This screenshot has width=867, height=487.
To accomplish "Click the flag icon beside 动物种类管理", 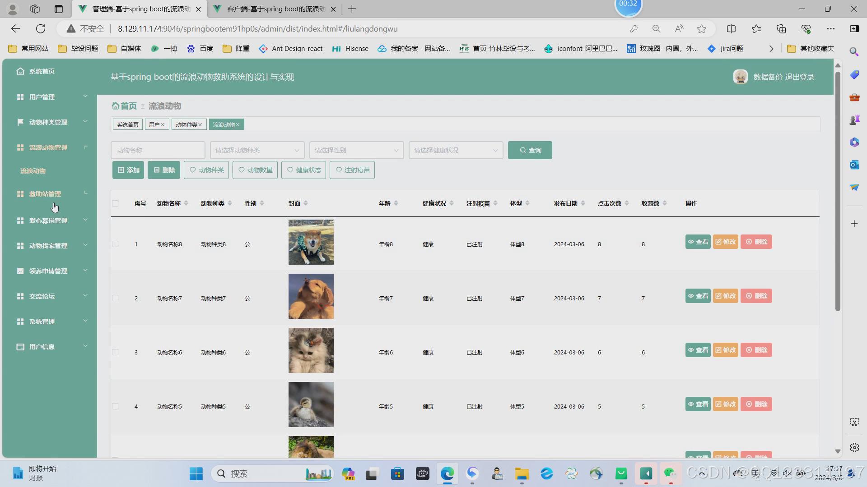I will 20,122.
